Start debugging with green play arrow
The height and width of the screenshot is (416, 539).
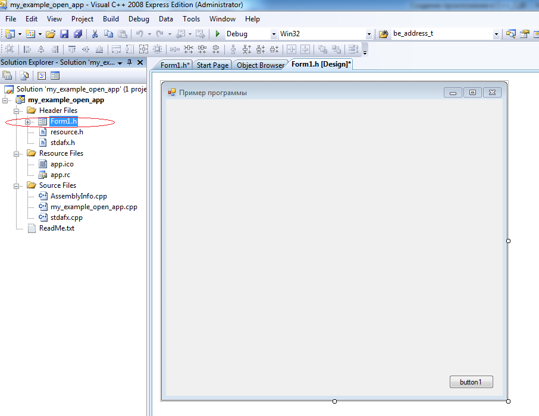[217, 34]
